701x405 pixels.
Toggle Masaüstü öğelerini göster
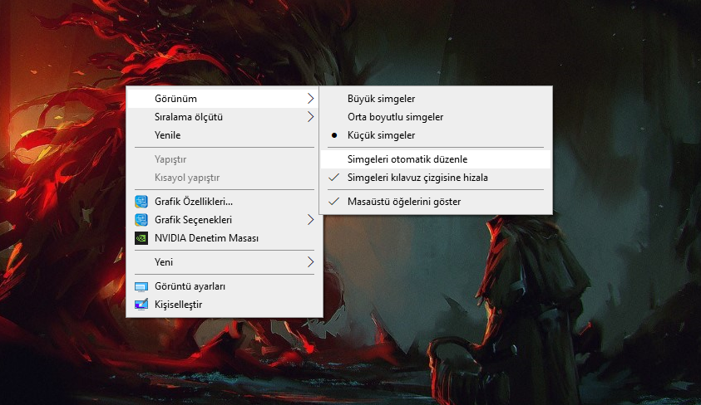(436, 202)
